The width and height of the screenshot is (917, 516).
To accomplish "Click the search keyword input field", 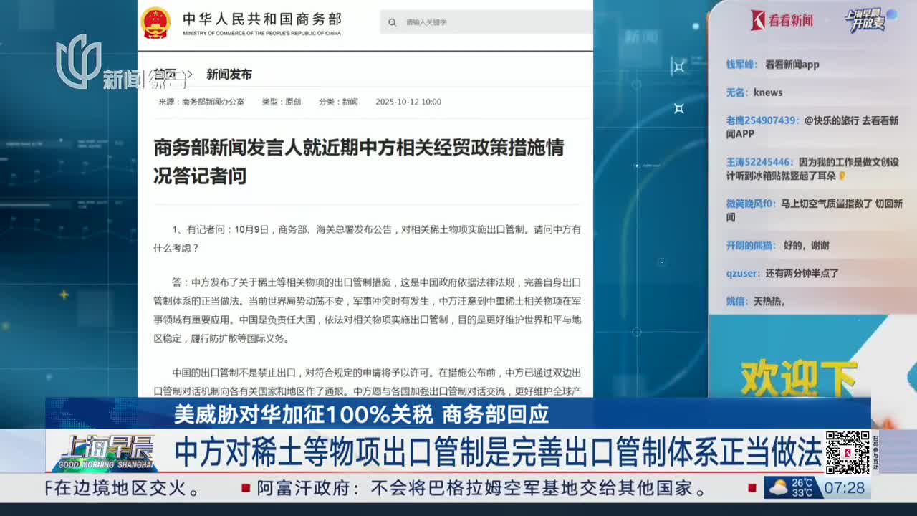I will (494, 22).
